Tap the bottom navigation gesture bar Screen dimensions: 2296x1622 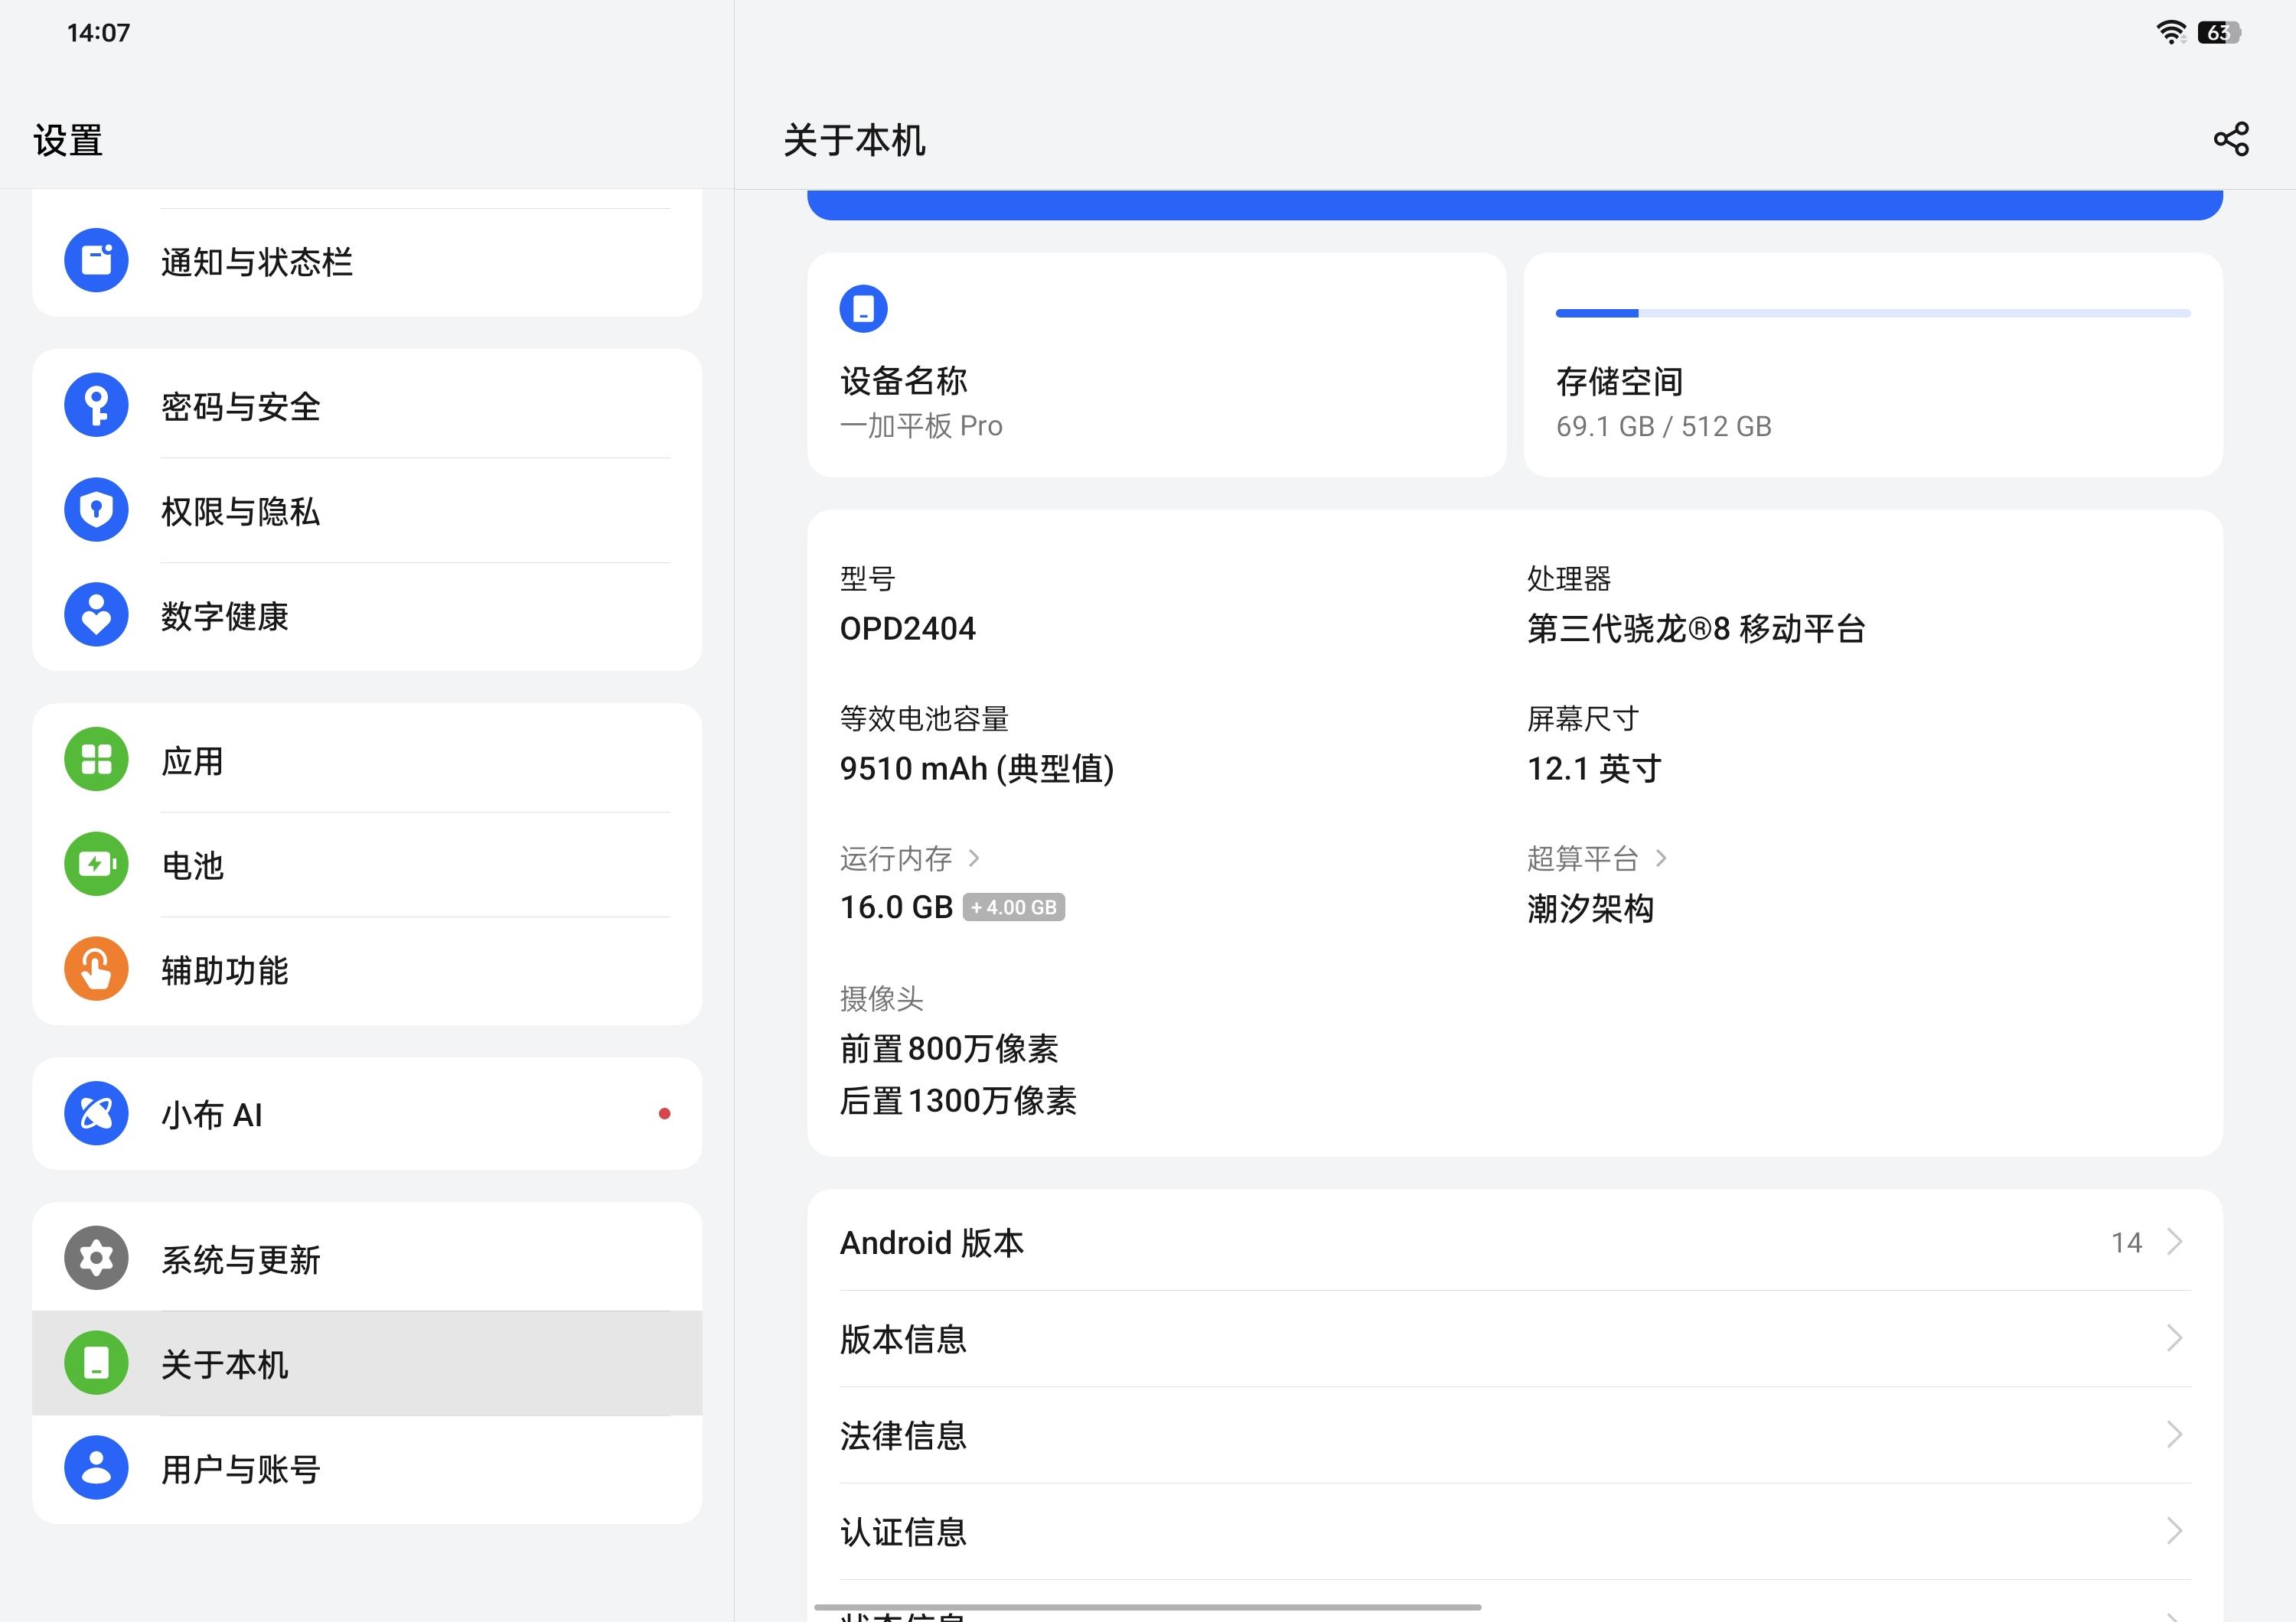click(1147, 1607)
